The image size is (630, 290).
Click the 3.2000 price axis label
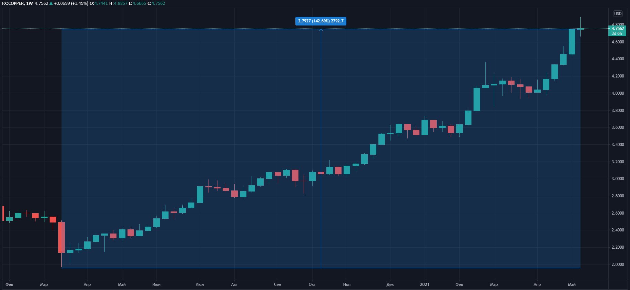point(617,162)
